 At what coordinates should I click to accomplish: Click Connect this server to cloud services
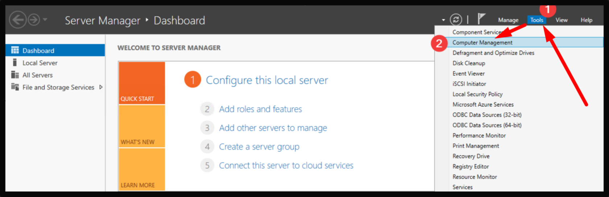click(286, 165)
